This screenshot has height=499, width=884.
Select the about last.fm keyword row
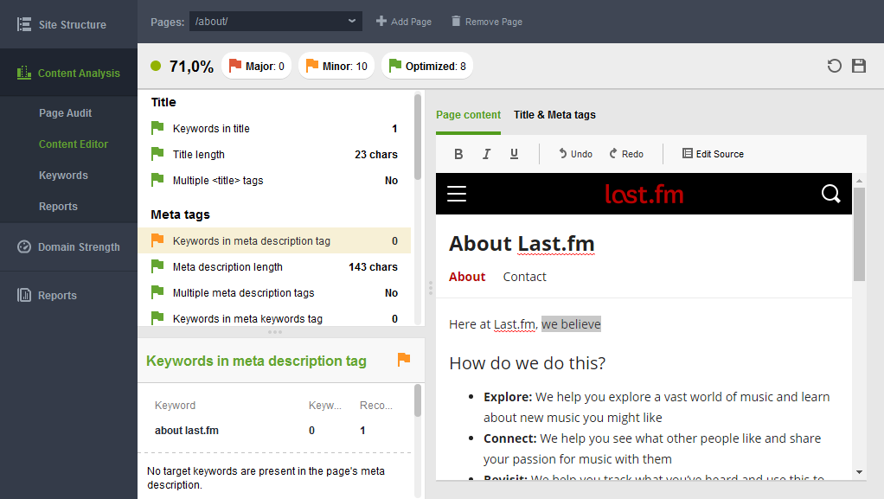274,430
